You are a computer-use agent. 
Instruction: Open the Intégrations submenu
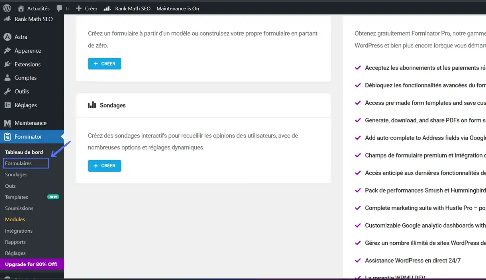click(18, 231)
